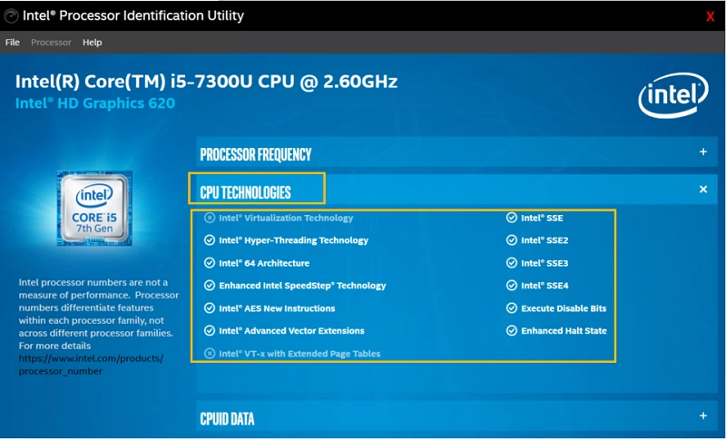Open the Help menu
The width and height of the screenshot is (726, 439).
click(93, 42)
